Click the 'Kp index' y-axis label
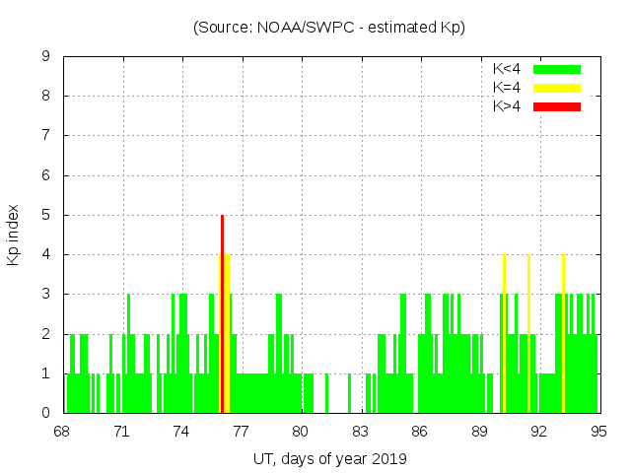This screenshot has height=473, width=631. (x=14, y=235)
